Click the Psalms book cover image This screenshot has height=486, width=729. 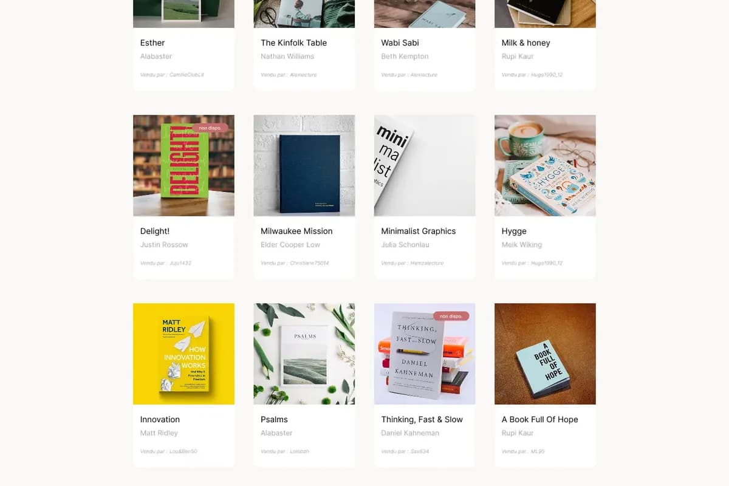[x=304, y=354]
